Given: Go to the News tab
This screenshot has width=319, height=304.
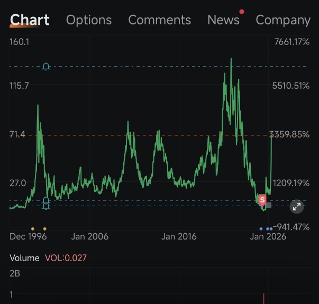Looking at the screenshot, I should coord(223,20).
